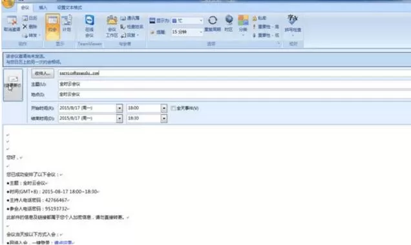Run the Spelling check
Viewport: 411px width, 245px height.
click(293, 25)
